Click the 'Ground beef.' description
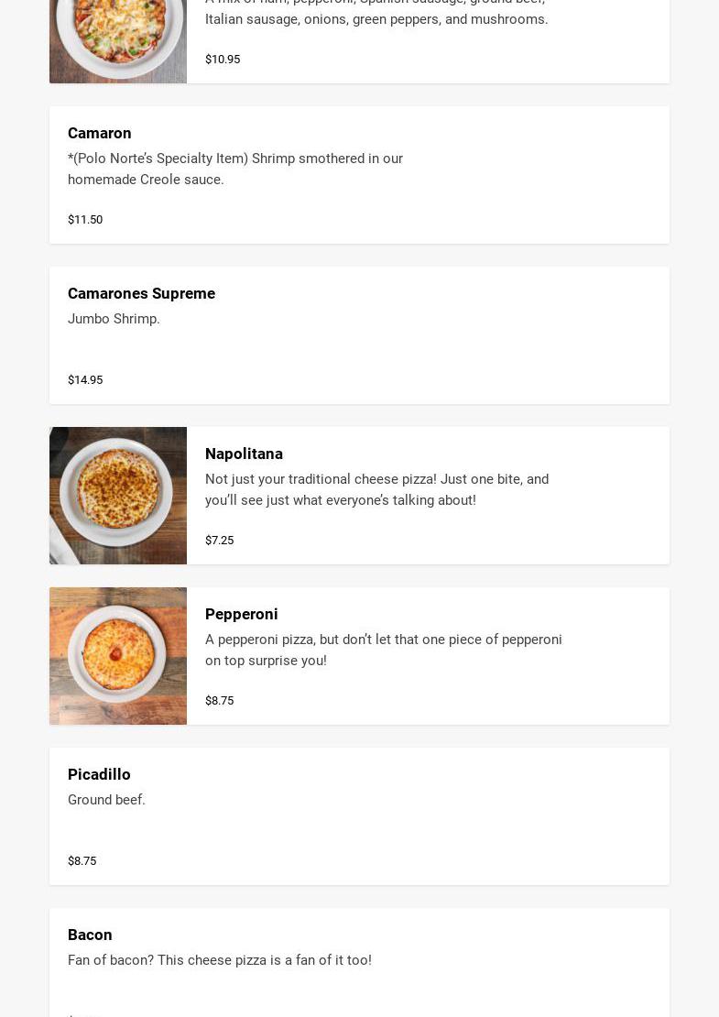719x1017 pixels. point(106,800)
